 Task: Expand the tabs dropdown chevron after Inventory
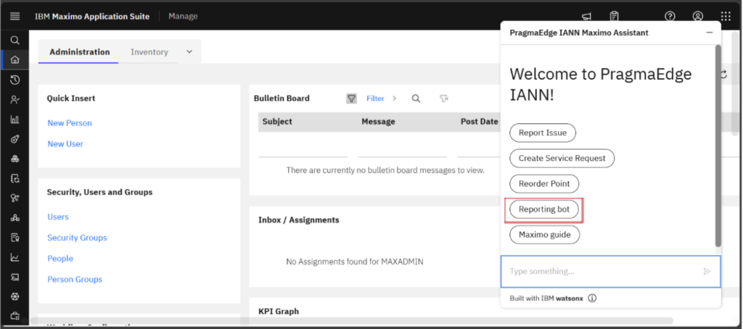pyautogui.click(x=189, y=51)
